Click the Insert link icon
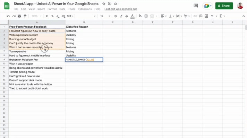Screen dimensions: 247x138 [195, 16]
